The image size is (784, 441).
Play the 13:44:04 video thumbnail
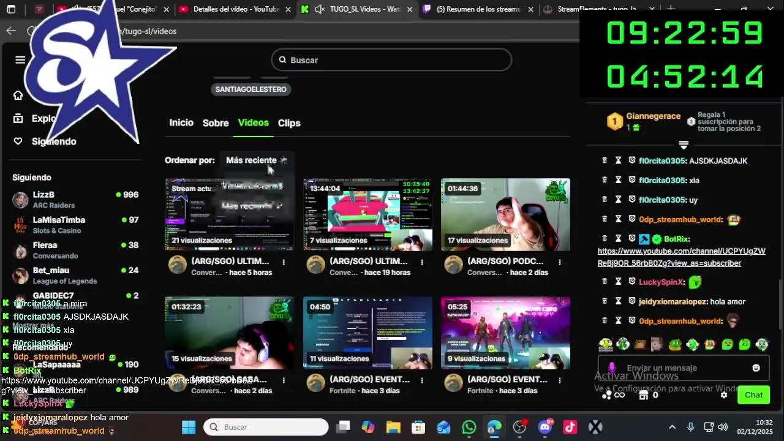367,214
